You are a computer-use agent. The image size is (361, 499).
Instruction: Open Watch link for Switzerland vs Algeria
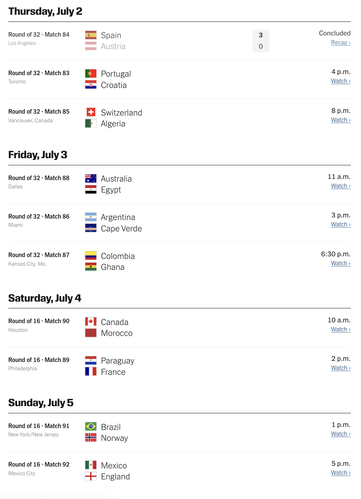[341, 120]
